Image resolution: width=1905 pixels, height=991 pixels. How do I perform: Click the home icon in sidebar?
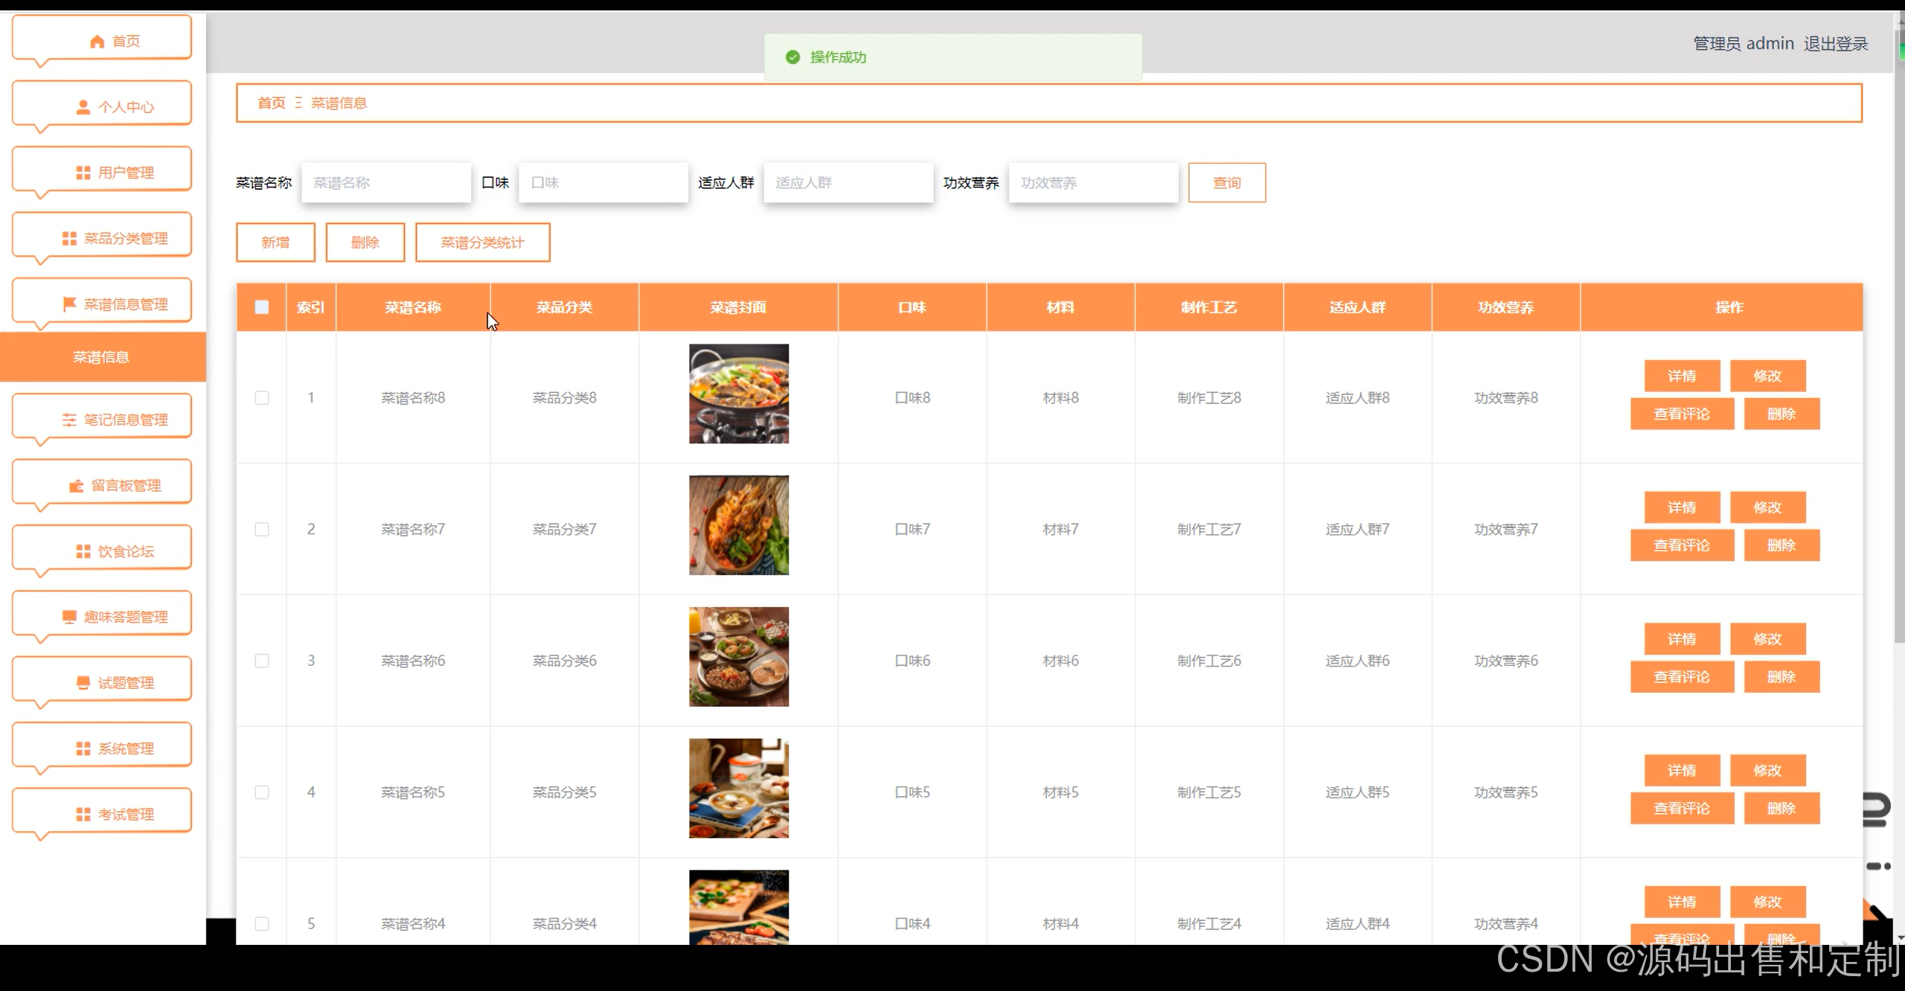point(97,42)
